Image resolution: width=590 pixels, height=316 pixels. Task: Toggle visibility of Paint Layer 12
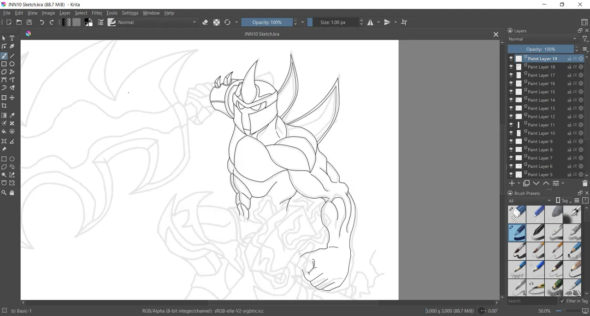point(511,116)
